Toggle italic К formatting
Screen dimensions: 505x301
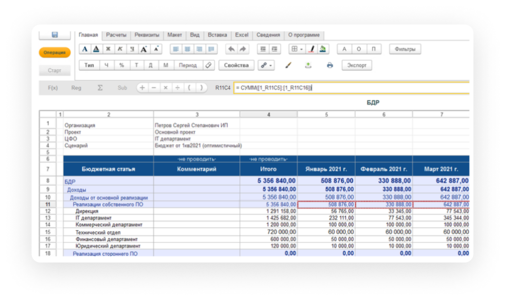point(120,49)
